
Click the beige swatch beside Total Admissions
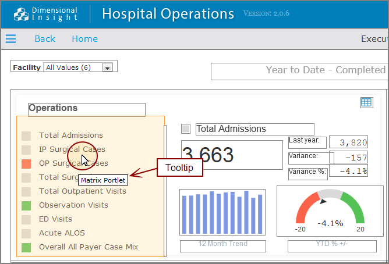(x=26, y=136)
